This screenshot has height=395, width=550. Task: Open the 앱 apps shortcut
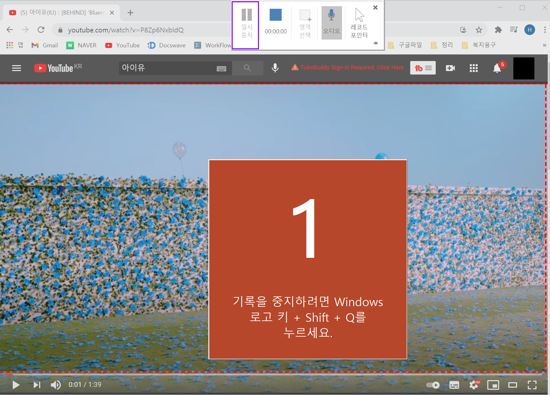click(x=15, y=45)
